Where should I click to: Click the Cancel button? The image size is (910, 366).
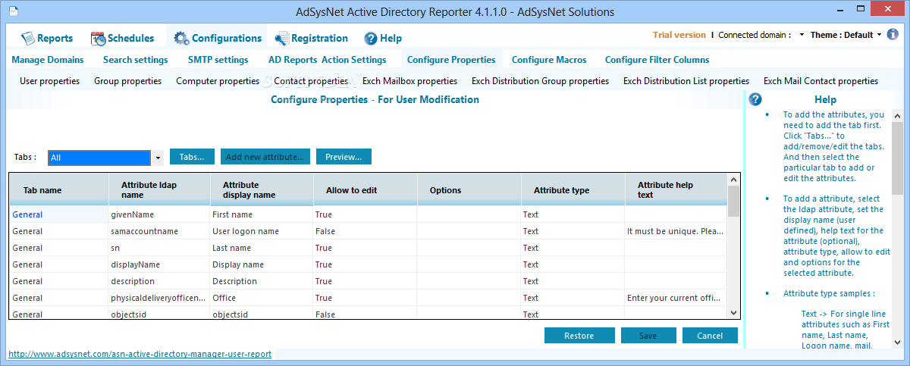(x=710, y=336)
